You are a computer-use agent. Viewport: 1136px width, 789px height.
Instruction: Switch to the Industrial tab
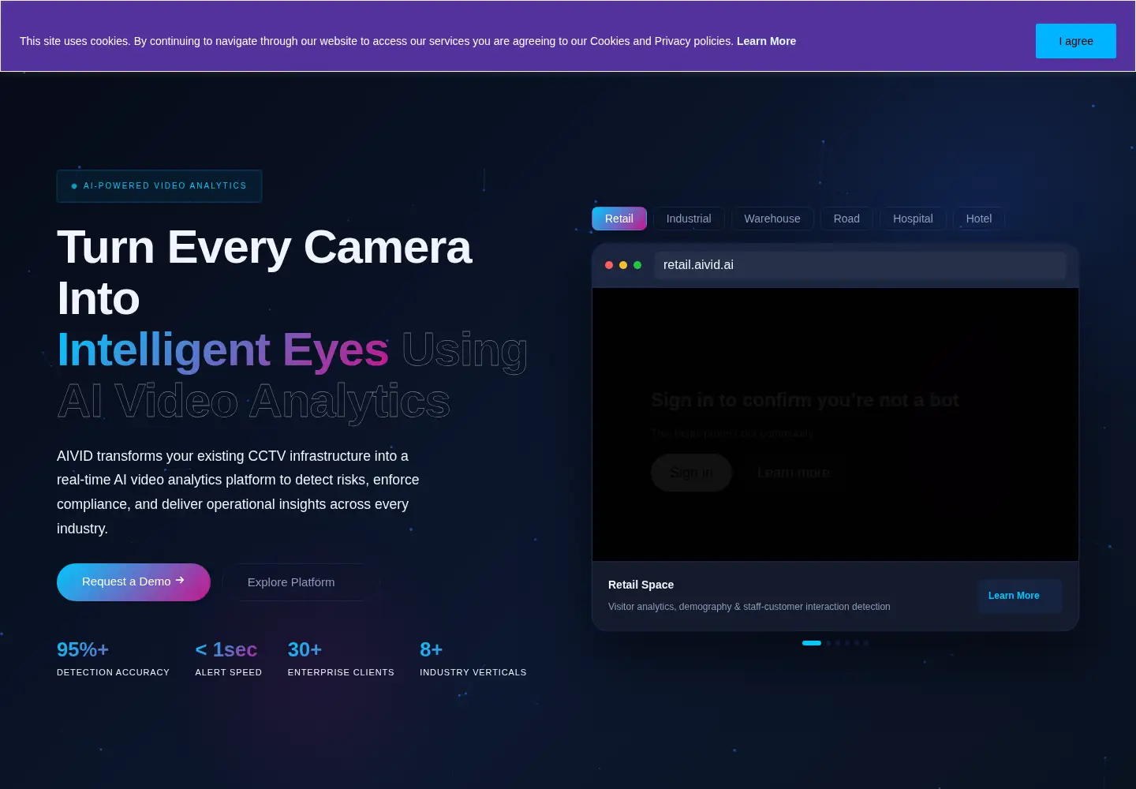[x=689, y=219]
